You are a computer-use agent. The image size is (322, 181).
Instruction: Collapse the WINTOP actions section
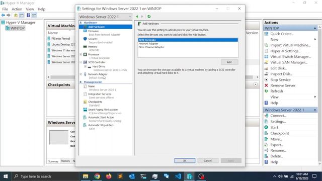click(315, 28)
